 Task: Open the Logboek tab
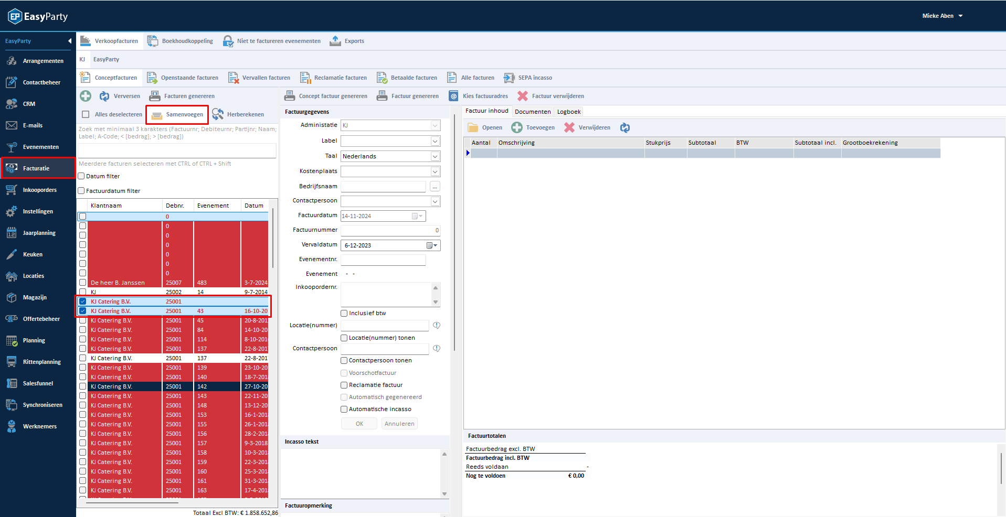pos(569,112)
